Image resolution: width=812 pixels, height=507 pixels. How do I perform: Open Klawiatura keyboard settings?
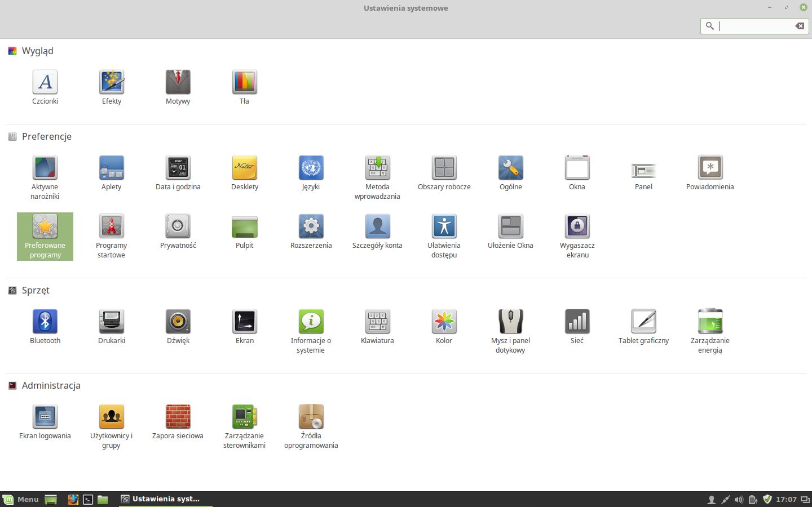point(378,327)
